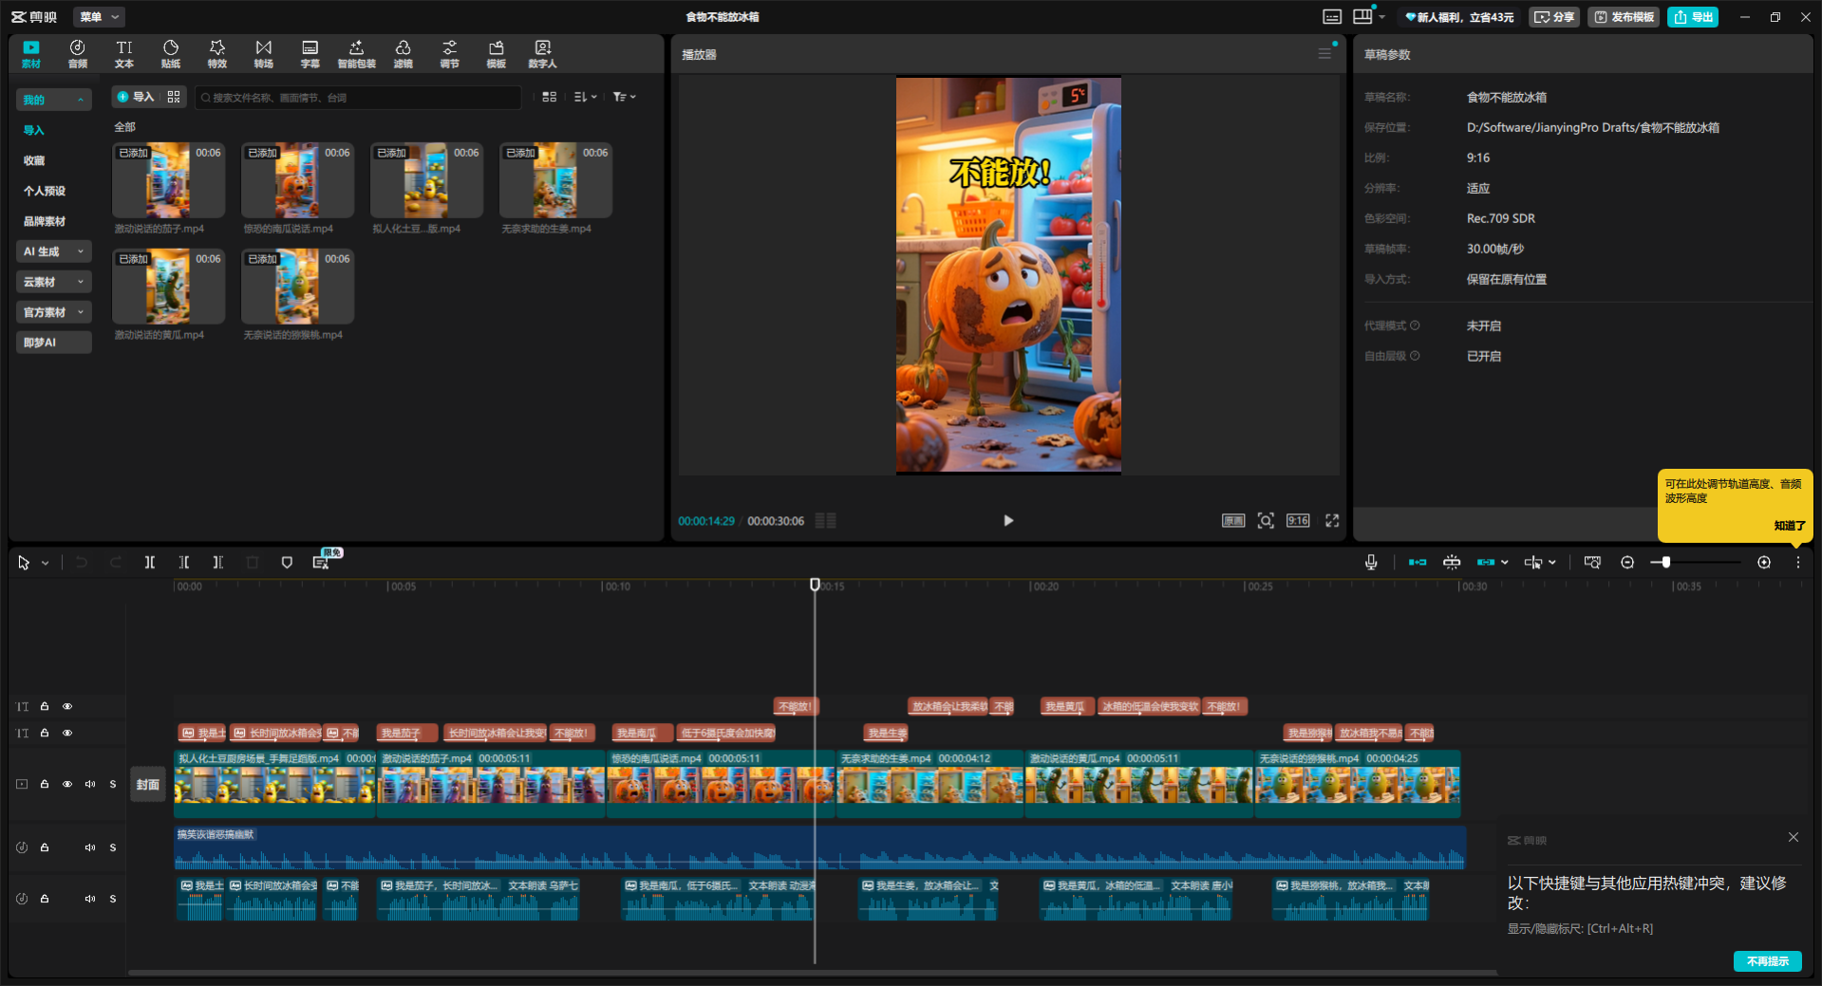
Task: Dismiss the tooltip with 知道了
Action: pos(1789,526)
